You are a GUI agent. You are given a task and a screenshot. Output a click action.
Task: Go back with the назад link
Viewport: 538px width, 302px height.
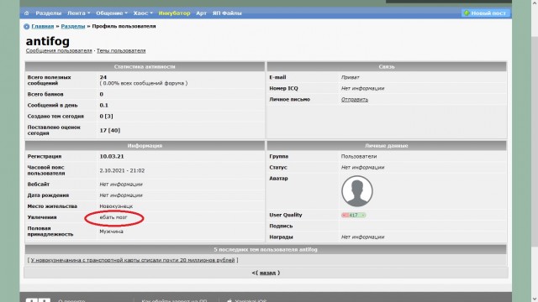267,273
